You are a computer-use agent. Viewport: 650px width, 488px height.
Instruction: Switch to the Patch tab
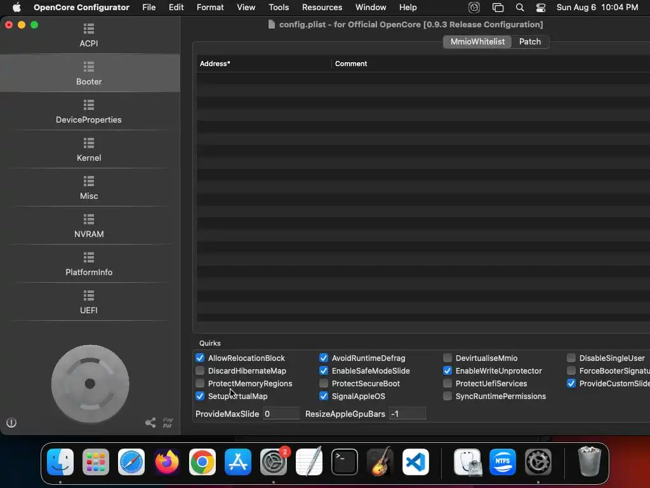click(x=530, y=41)
